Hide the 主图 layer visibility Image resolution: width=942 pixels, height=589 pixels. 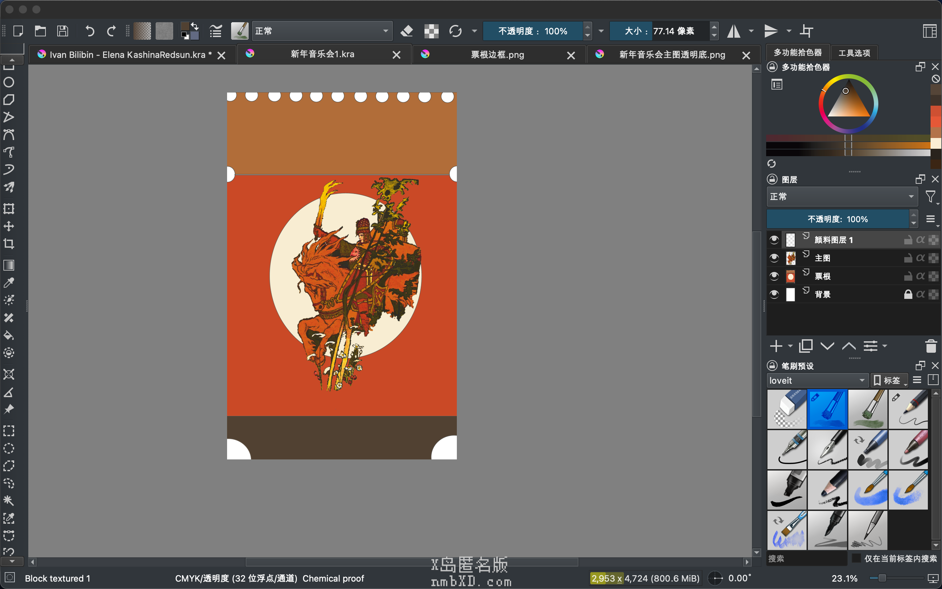click(774, 258)
